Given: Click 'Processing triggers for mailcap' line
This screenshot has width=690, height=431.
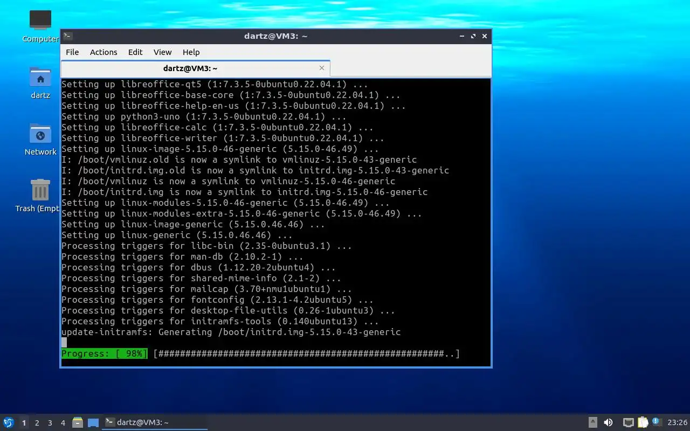Looking at the screenshot, I should coord(206,289).
